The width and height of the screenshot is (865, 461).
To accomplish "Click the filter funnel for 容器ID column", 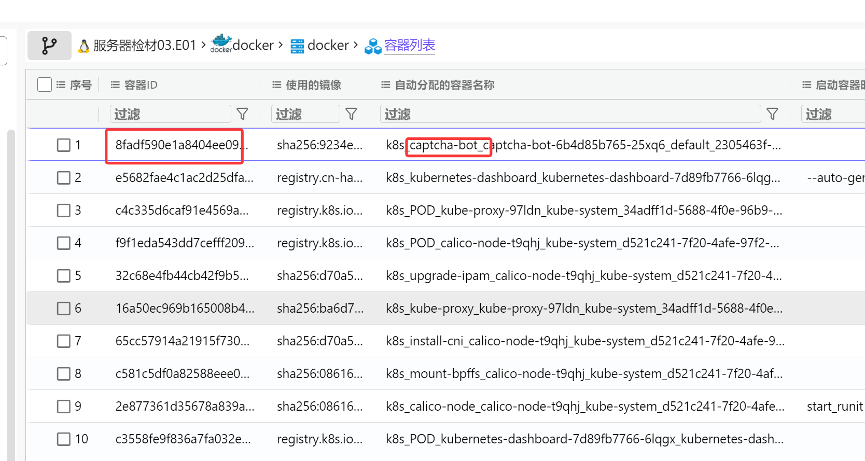I will point(242,114).
